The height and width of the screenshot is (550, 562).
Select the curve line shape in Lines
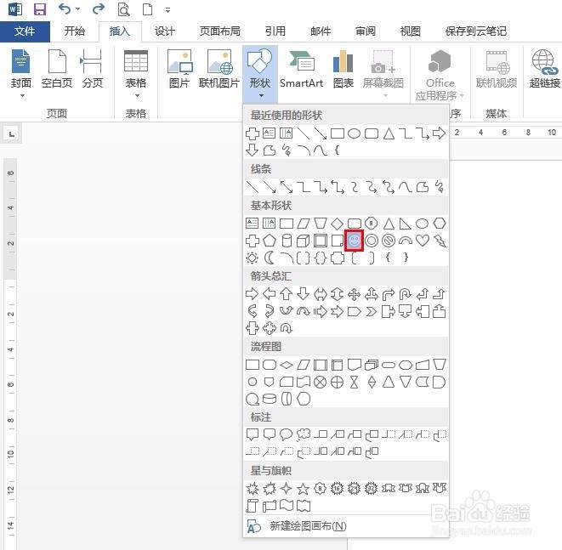click(406, 187)
